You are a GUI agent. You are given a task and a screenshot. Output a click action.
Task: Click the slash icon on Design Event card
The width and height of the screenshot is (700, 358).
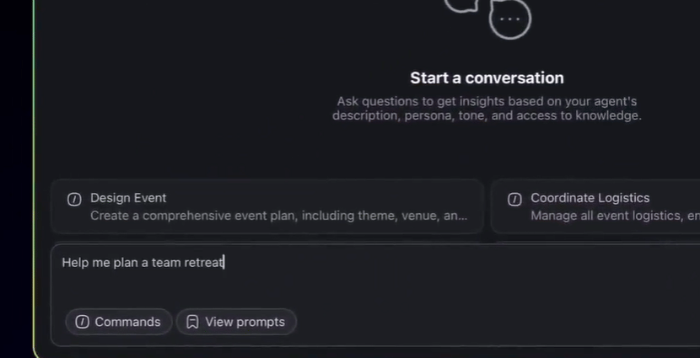[x=74, y=199]
